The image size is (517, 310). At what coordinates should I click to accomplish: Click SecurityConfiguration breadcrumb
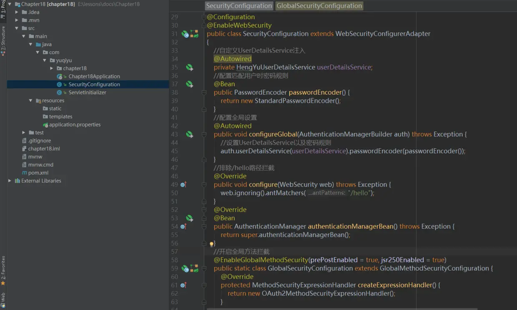click(x=239, y=6)
